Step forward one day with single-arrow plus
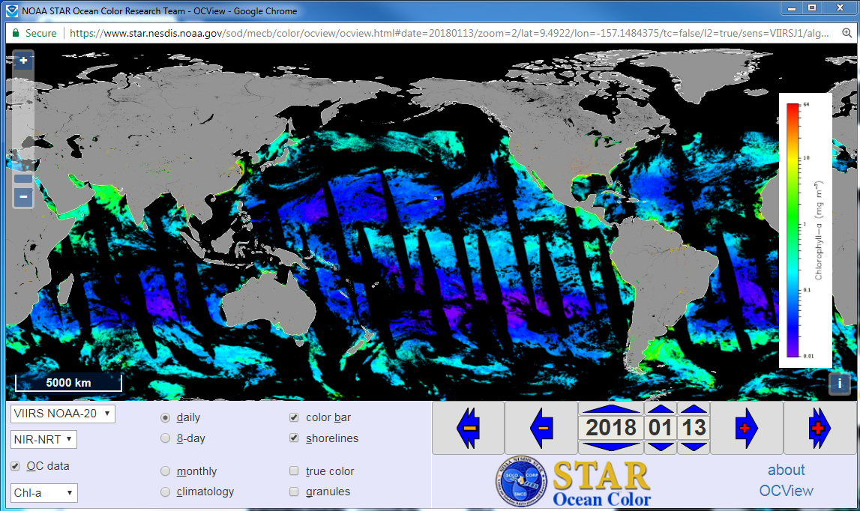860x511 pixels. [747, 428]
